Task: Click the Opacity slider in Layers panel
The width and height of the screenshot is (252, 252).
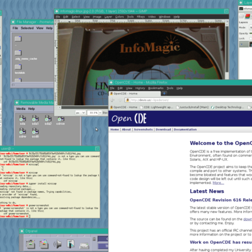Action: pos(251,33)
